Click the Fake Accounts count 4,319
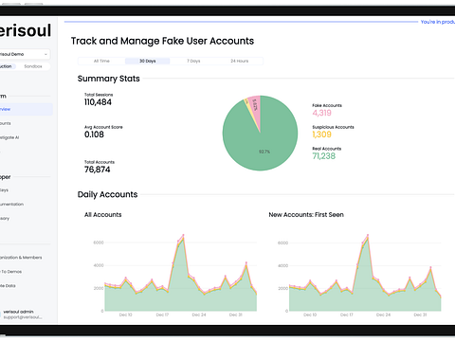This screenshot has height=341, width=455. (x=322, y=113)
